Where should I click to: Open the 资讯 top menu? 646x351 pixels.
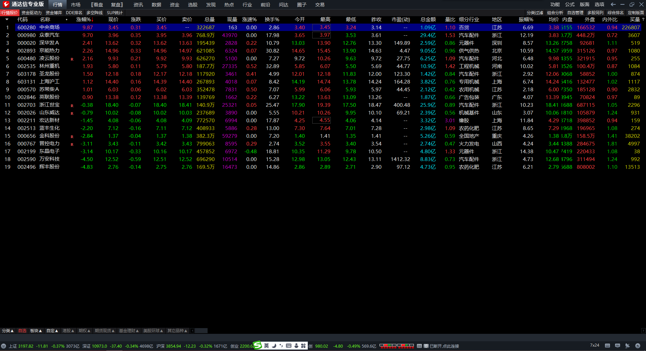138,5
